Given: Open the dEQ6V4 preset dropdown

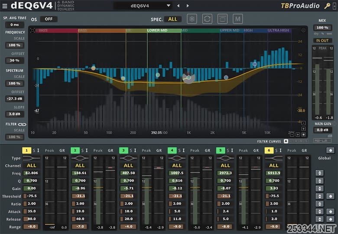Looking at the screenshot, I should 143,6.
